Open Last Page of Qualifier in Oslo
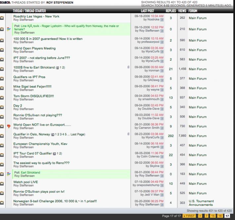Screen dimensions: 235x220 77,134
